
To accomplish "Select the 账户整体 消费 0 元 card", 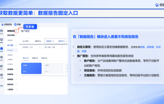I will pyautogui.click(x=32, y=41).
